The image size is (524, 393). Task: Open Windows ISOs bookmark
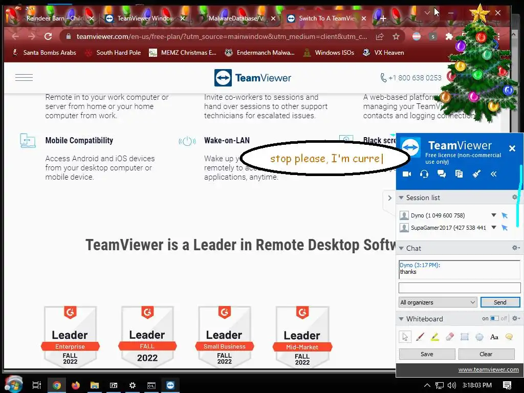(x=329, y=53)
